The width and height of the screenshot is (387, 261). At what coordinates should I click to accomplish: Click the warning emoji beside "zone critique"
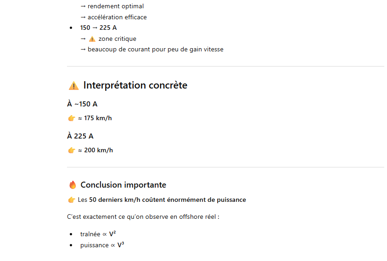92,39
